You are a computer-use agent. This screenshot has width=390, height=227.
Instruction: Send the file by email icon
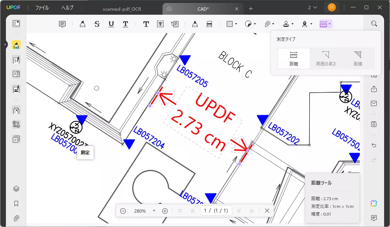coord(374,103)
